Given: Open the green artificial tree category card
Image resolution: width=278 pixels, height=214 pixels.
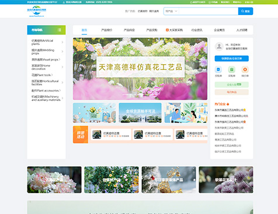Looking at the screenshot, I should pos(112,180).
